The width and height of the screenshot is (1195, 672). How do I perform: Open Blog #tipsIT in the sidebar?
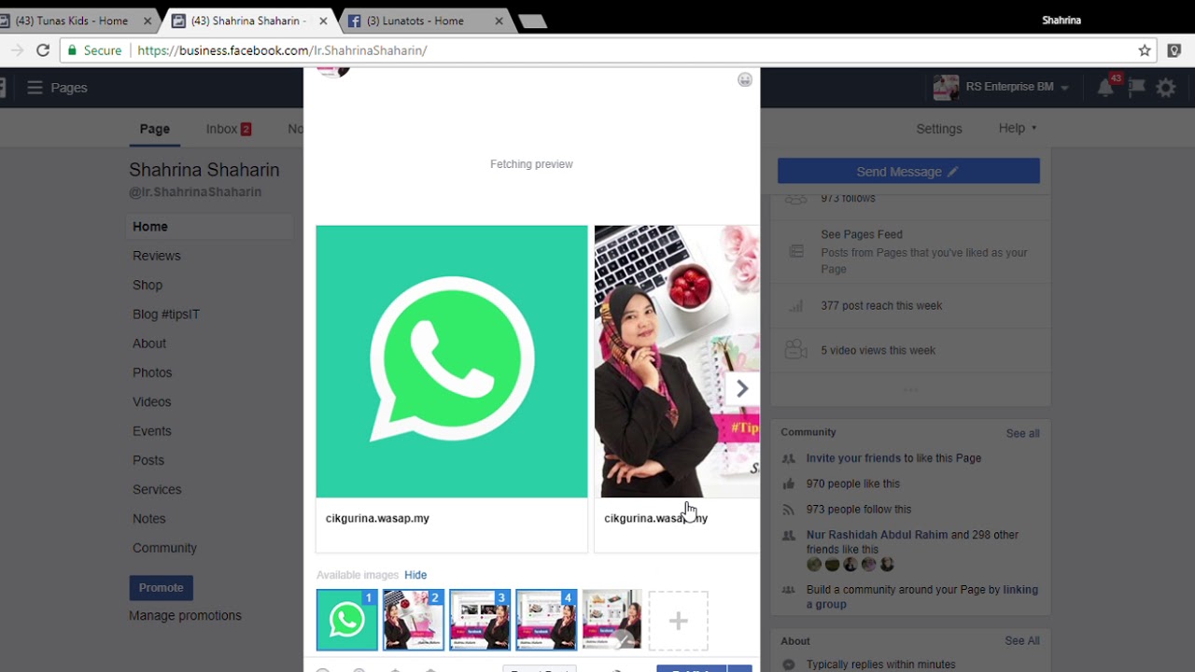click(x=166, y=315)
